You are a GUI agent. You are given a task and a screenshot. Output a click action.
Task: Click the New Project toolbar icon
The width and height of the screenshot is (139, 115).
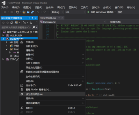pos(17,12)
